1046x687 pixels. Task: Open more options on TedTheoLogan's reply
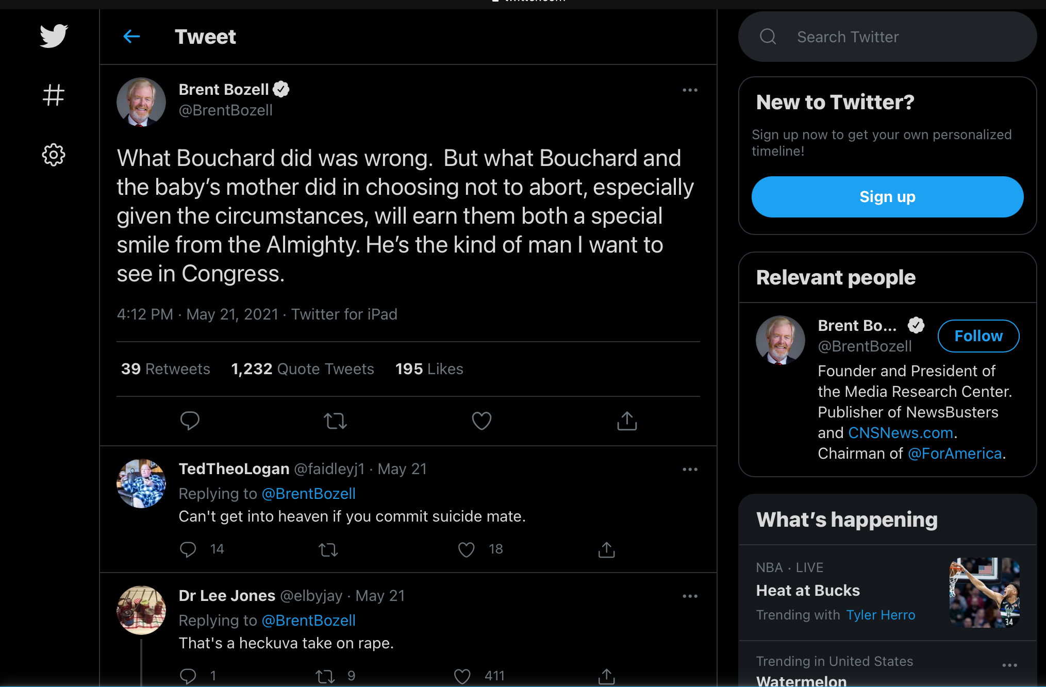coord(690,470)
